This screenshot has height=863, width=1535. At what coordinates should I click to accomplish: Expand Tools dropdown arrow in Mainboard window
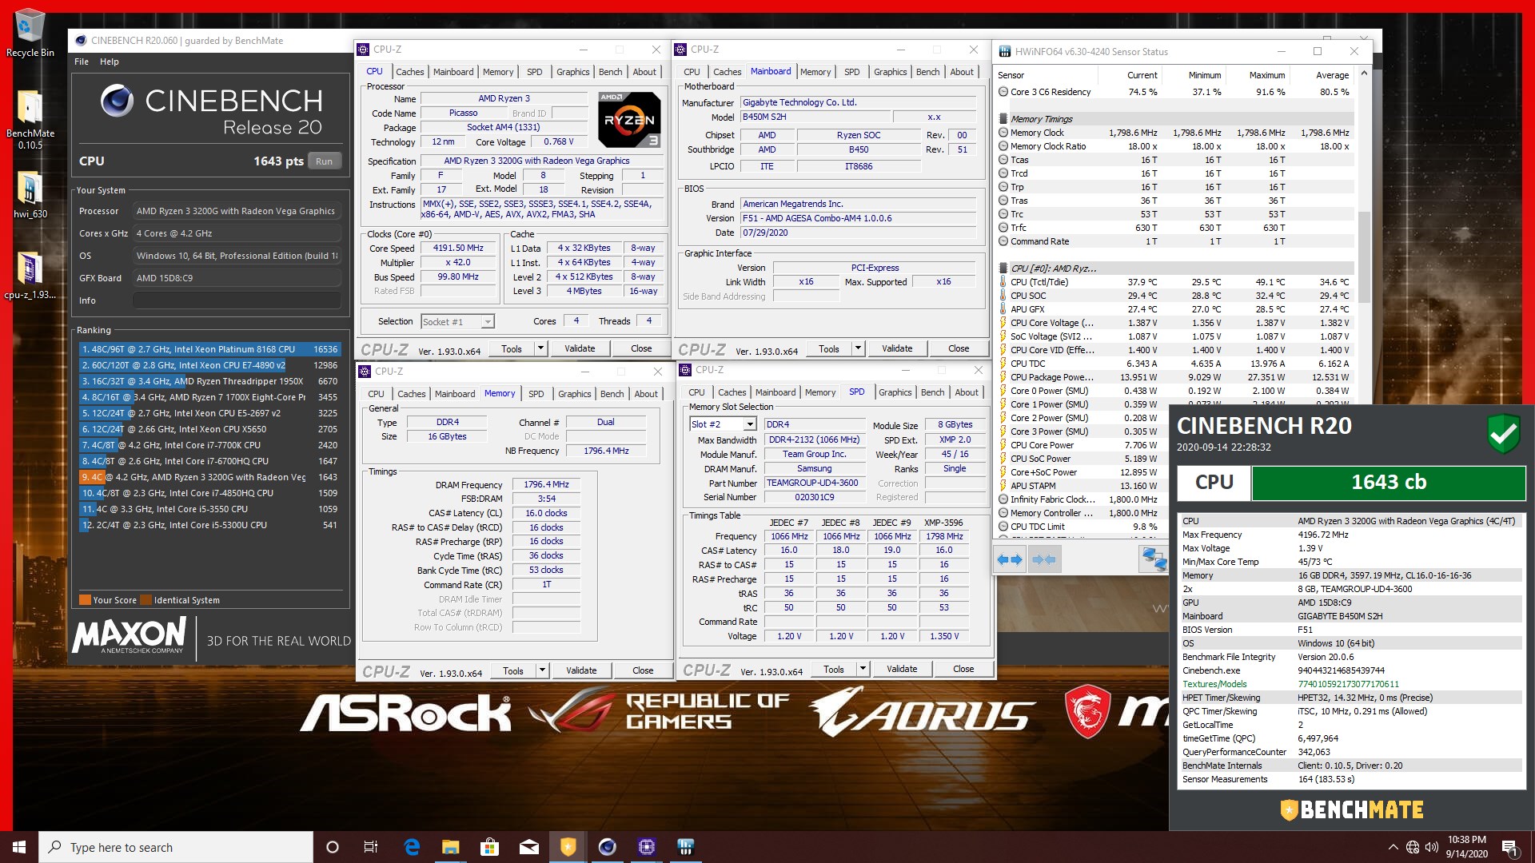(x=858, y=348)
